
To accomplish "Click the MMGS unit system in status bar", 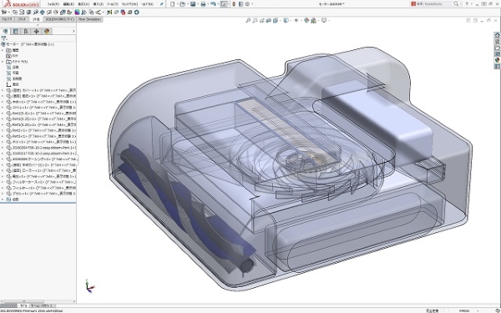I will [x=464, y=310].
